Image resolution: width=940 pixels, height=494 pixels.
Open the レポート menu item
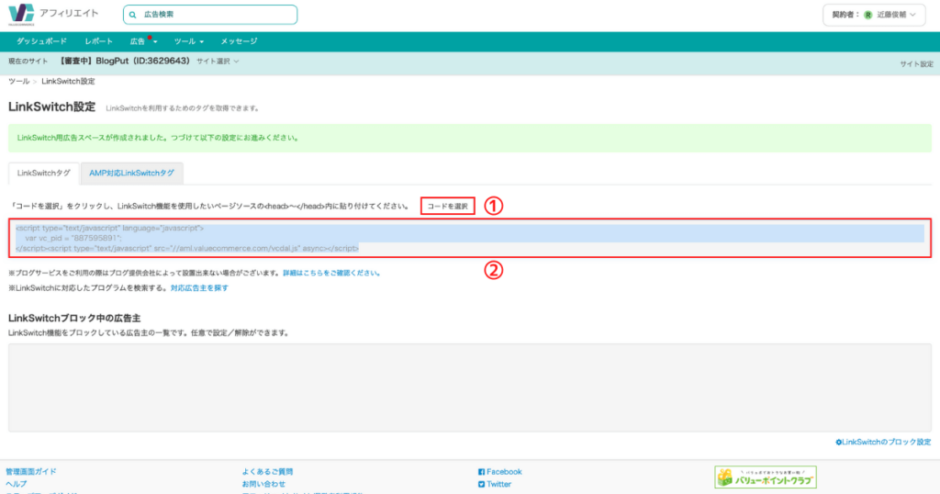click(x=98, y=42)
